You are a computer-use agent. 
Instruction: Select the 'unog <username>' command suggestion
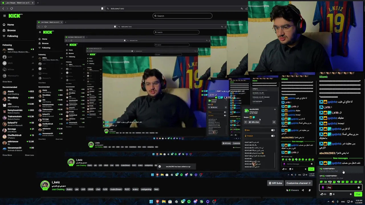tap(340, 177)
